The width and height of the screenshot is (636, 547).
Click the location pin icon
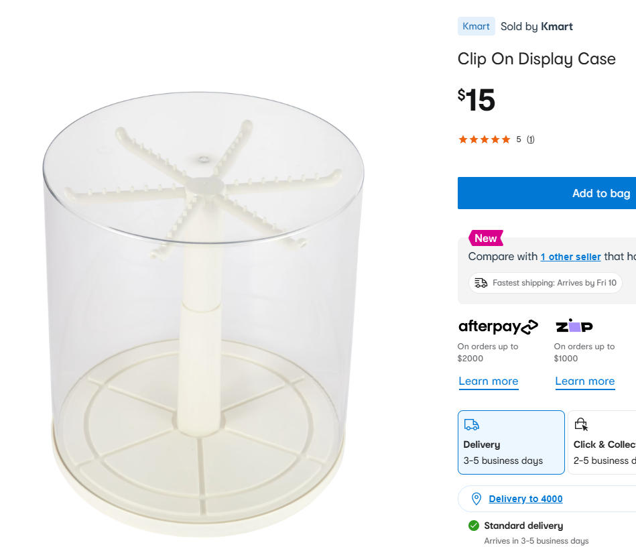pyautogui.click(x=476, y=499)
